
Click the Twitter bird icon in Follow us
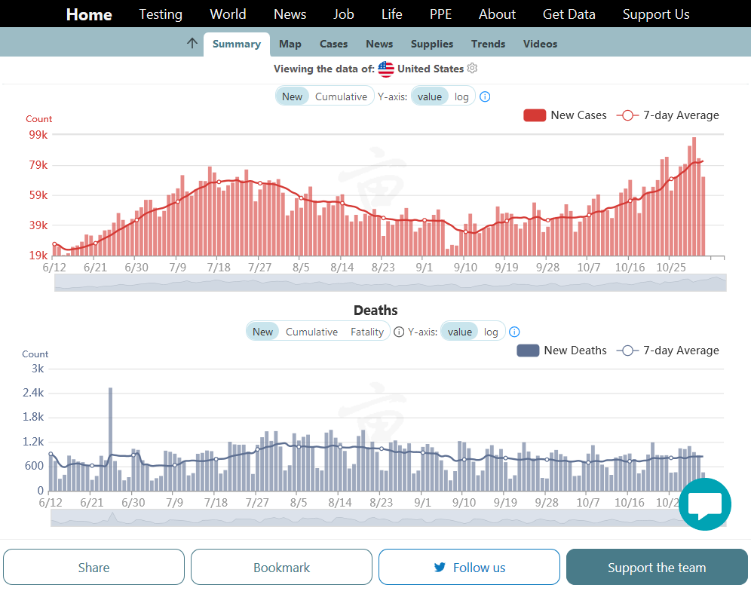[x=440, y=568]
